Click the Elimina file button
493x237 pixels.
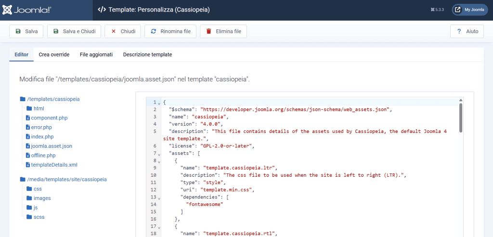click(223, 31)
